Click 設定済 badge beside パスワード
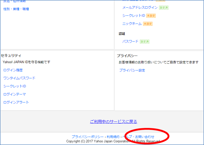The height and width of the screenshot is (145, 204). (x=145, y=41)
